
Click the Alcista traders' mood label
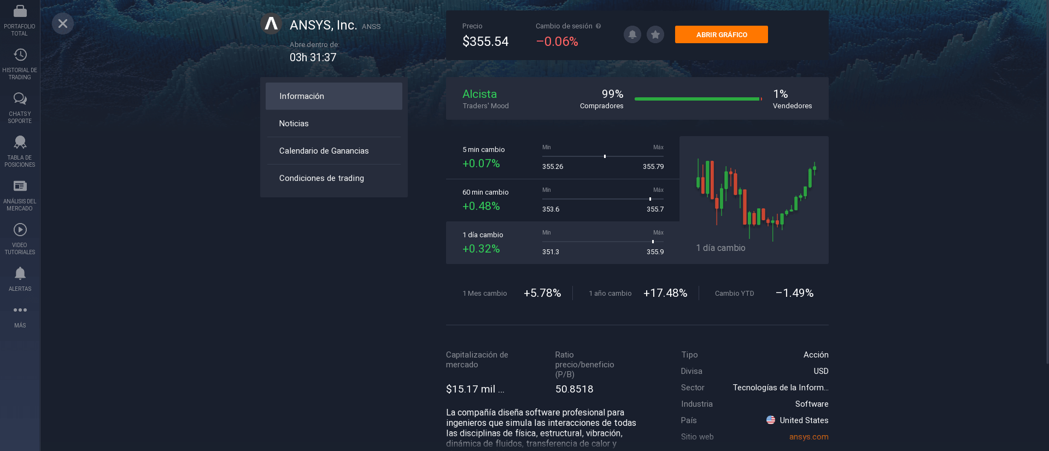point(479,94)
